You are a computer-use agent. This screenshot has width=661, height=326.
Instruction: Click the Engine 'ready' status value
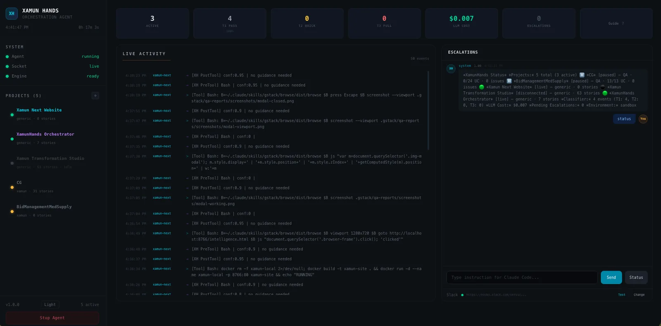[93, 76]
